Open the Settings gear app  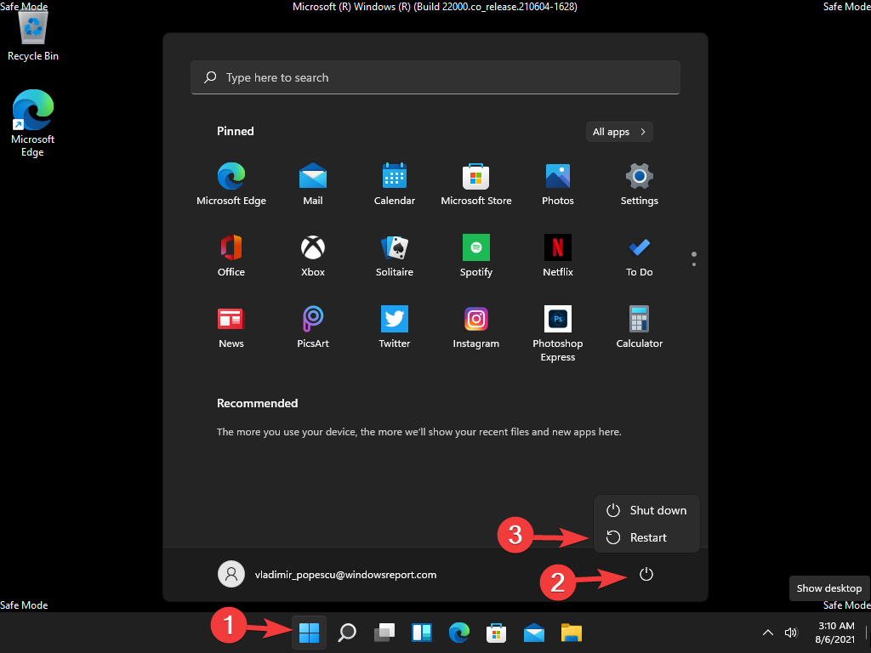(x=640, y=184)
